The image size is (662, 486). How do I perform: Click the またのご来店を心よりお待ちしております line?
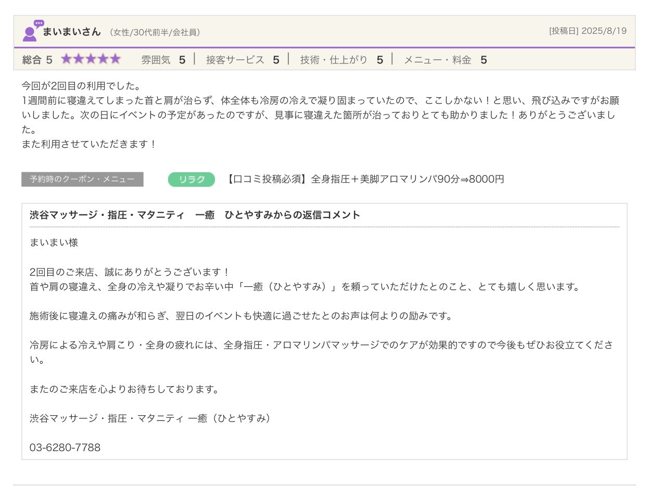pos(125,389)
